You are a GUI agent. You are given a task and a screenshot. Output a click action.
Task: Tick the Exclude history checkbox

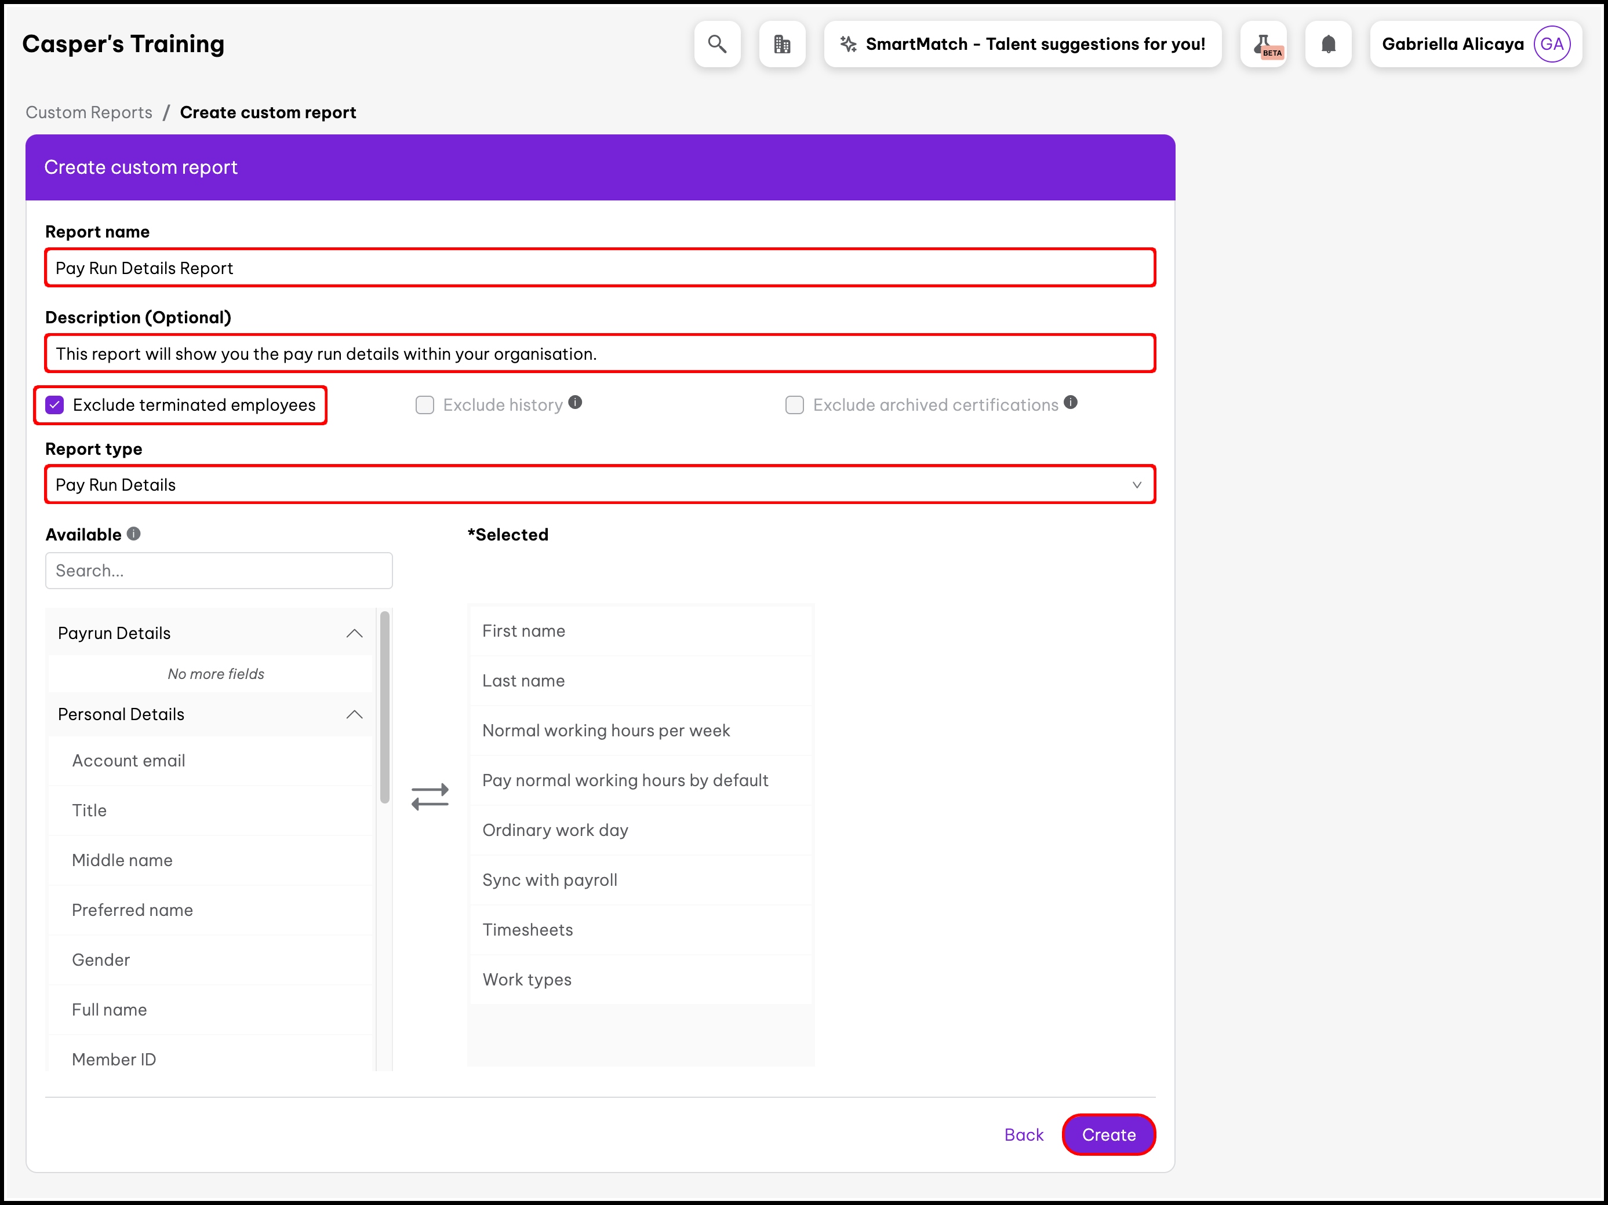click(x=424, y=406)
